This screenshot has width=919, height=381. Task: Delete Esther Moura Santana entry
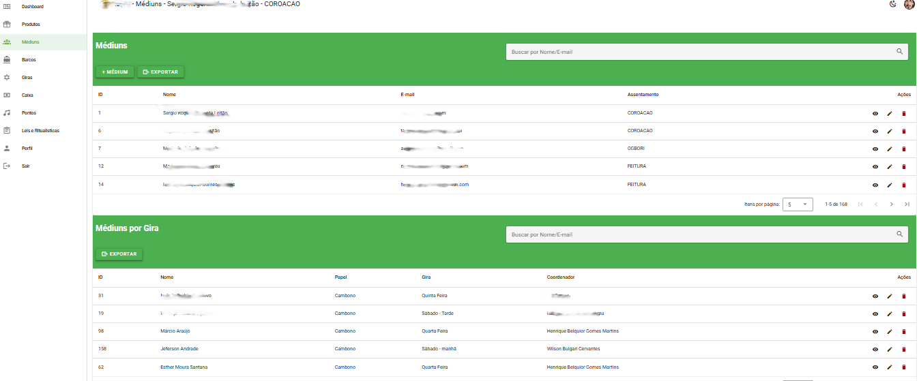point(904,367)
